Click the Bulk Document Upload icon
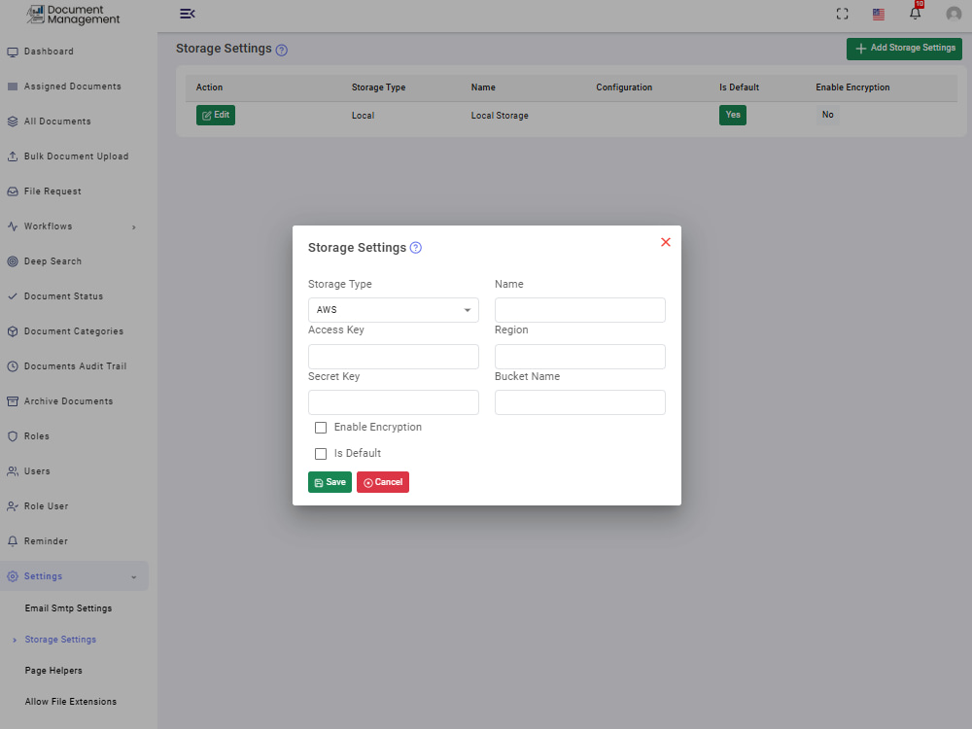The height and width of the screenshot is (729, 972). coord(13,156)
